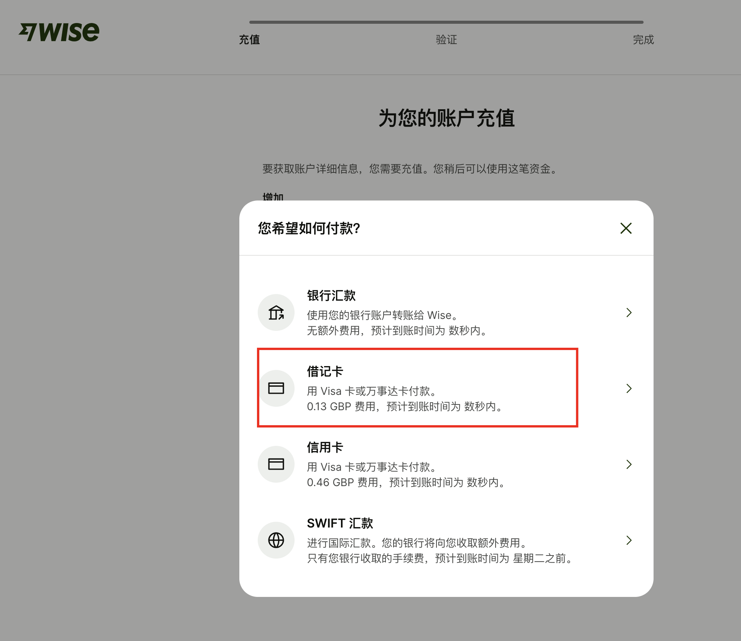Image resolution: width=741 pixels, height=641 pixels.
Task: Click the text '0.46 GBP 费用，预计到账时间为 数秒内。'
Action: [x=407, y=482]
